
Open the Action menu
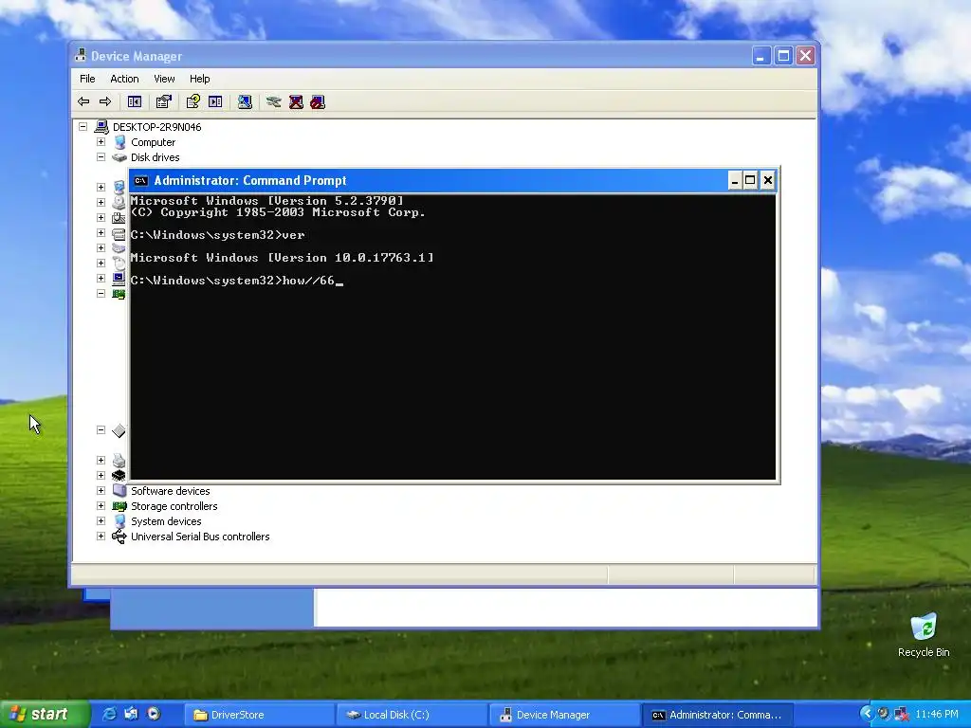[124, 79]
